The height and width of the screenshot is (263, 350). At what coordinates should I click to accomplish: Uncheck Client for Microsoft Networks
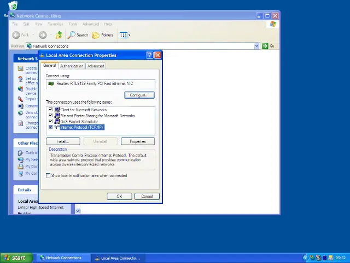[x=50, y=110]
